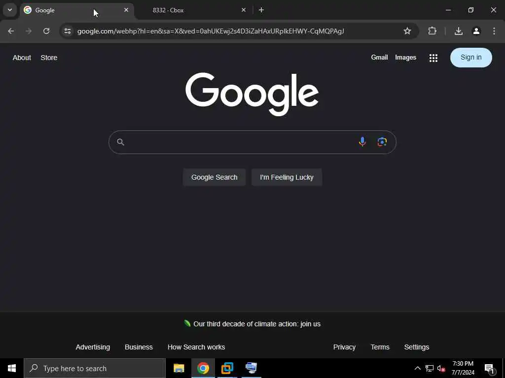This screenshot has width=505, height=378.
Task: Close the Google tab
Action: click(x=126, y=10)
